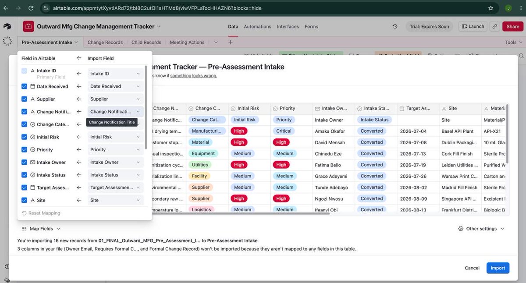Viewport: 526px width, 283px height.
Task: Open the Supplier import field dropdown
Action: (115, 99)
